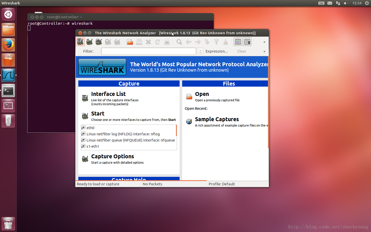
Task: Toggle auto scroll in live capture
Action: coord(247,42)
